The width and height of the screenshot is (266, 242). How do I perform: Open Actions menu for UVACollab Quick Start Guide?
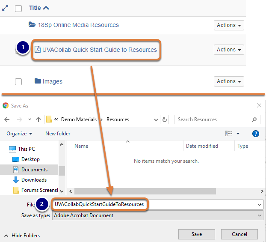pyautogui.click(x=229, y=50)
